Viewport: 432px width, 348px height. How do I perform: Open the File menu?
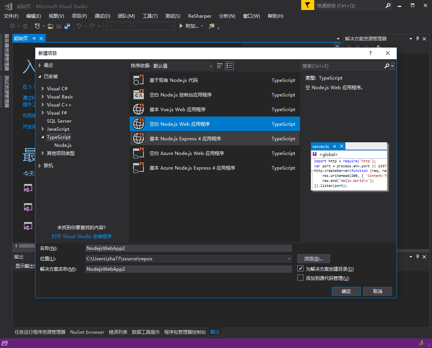11,16
